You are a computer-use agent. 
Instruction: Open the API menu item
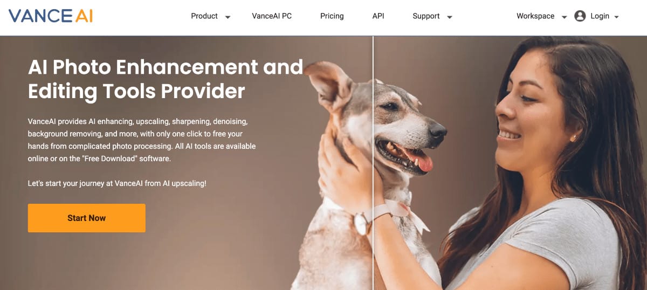378,16
